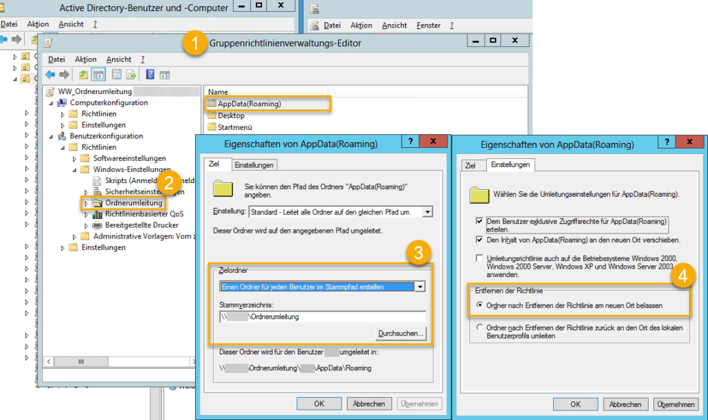Click the Up One Level folder icon
The width and height of the screenshot is (708, 420).
tap(84, 75)
